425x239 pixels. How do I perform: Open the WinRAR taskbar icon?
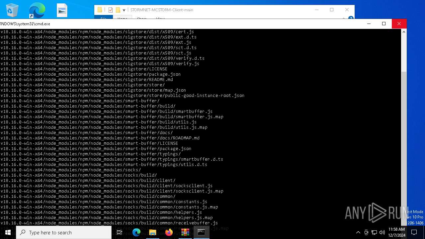tap(185, 232)
